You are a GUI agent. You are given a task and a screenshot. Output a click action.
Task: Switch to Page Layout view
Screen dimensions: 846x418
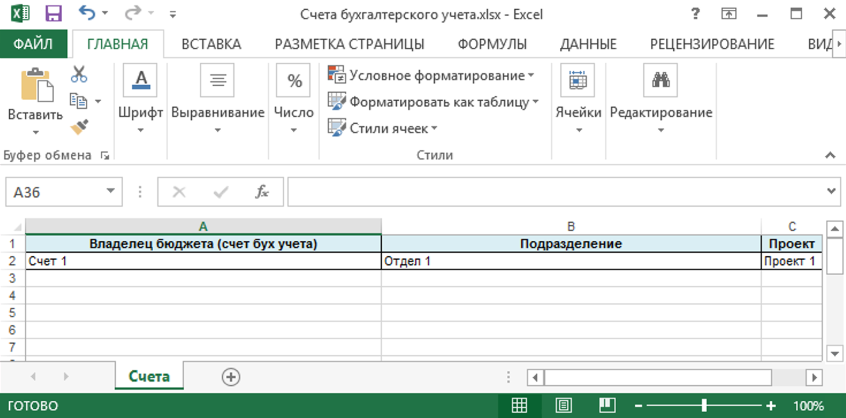(563, 405)
